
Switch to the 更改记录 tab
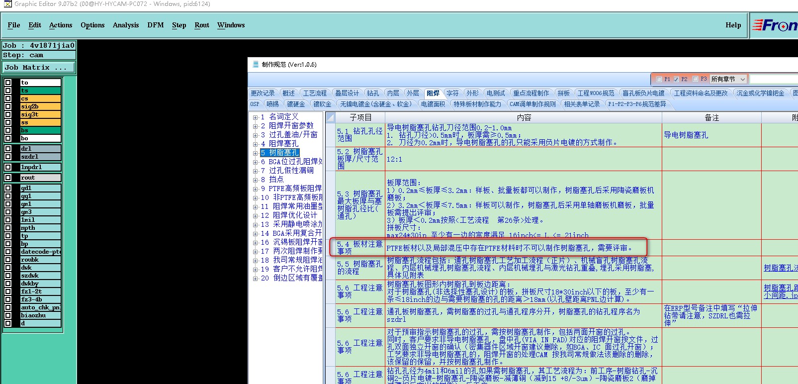(263, 93)
